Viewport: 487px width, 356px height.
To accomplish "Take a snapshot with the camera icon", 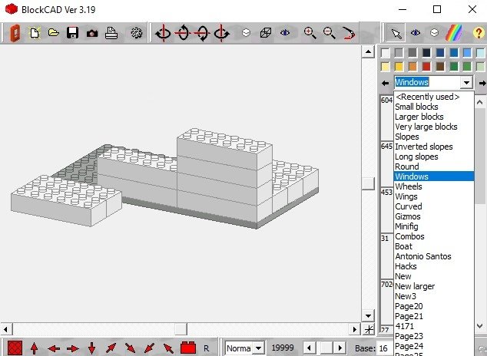I will pos(92,33).
